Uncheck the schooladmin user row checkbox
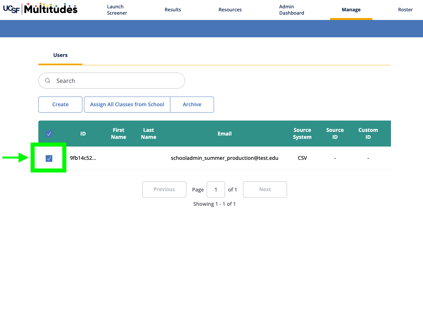Image resolution: width=423 pixels, height=314 pixels. pos(49,158)
